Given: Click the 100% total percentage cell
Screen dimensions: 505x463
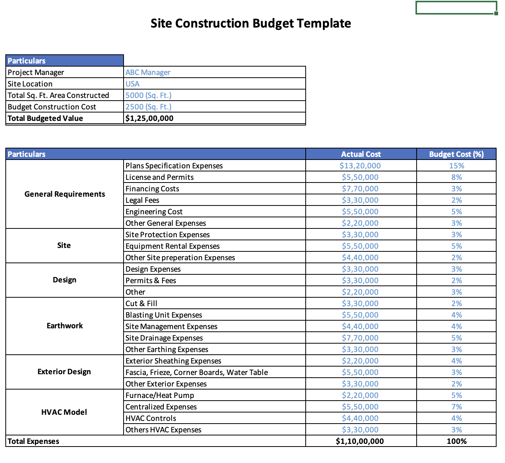Looking at the screenshot, I should pos(456,441).
